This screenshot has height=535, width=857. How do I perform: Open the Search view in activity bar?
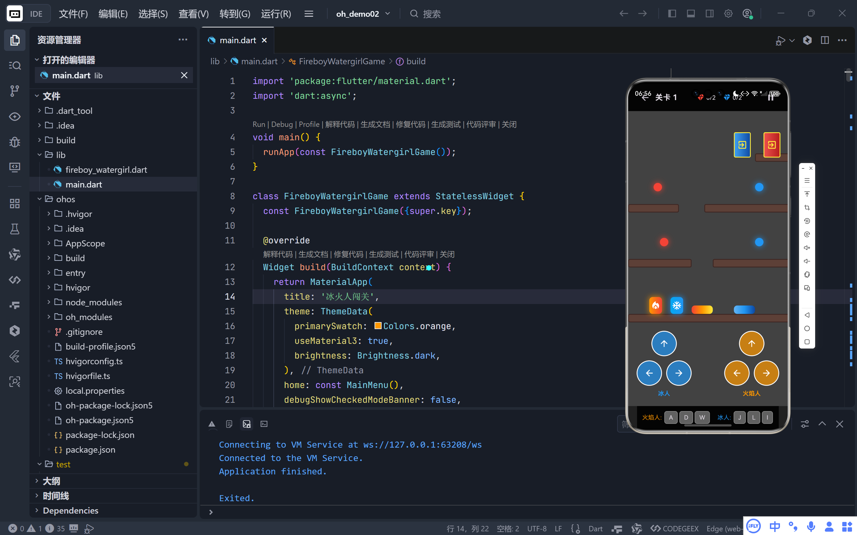point(14,66)
